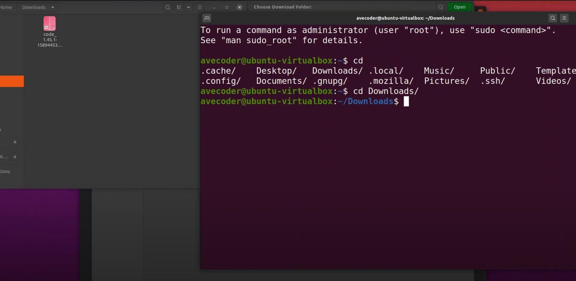Click search icon in Files window
The image size is (576, 281).
pos(167,7)
